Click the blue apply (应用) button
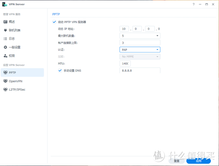 [x=198, y=161]
